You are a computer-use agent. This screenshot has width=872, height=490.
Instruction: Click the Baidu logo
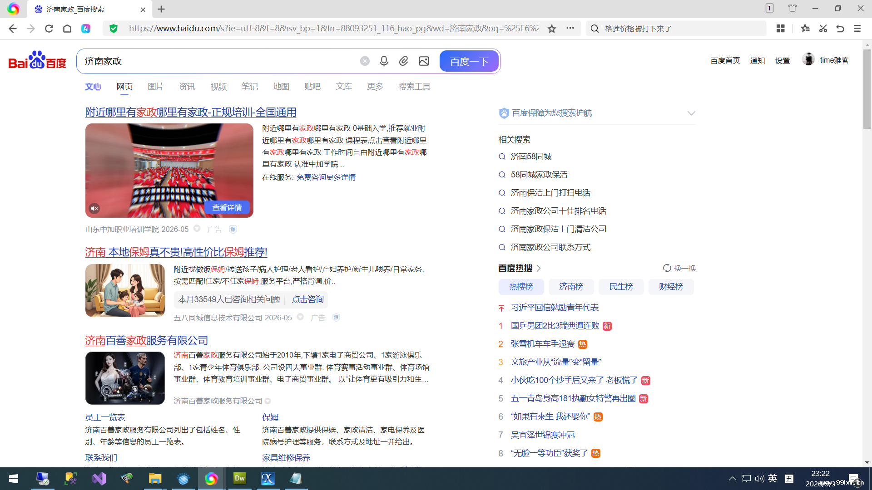pyautogui.click(x=37, y=60)
